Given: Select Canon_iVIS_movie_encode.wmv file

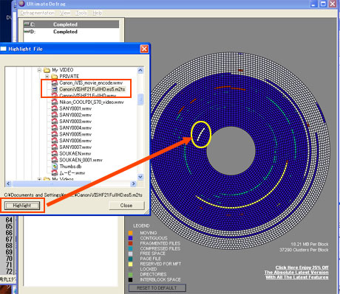Looking at the screenshot, I should (x=91, y=83).
